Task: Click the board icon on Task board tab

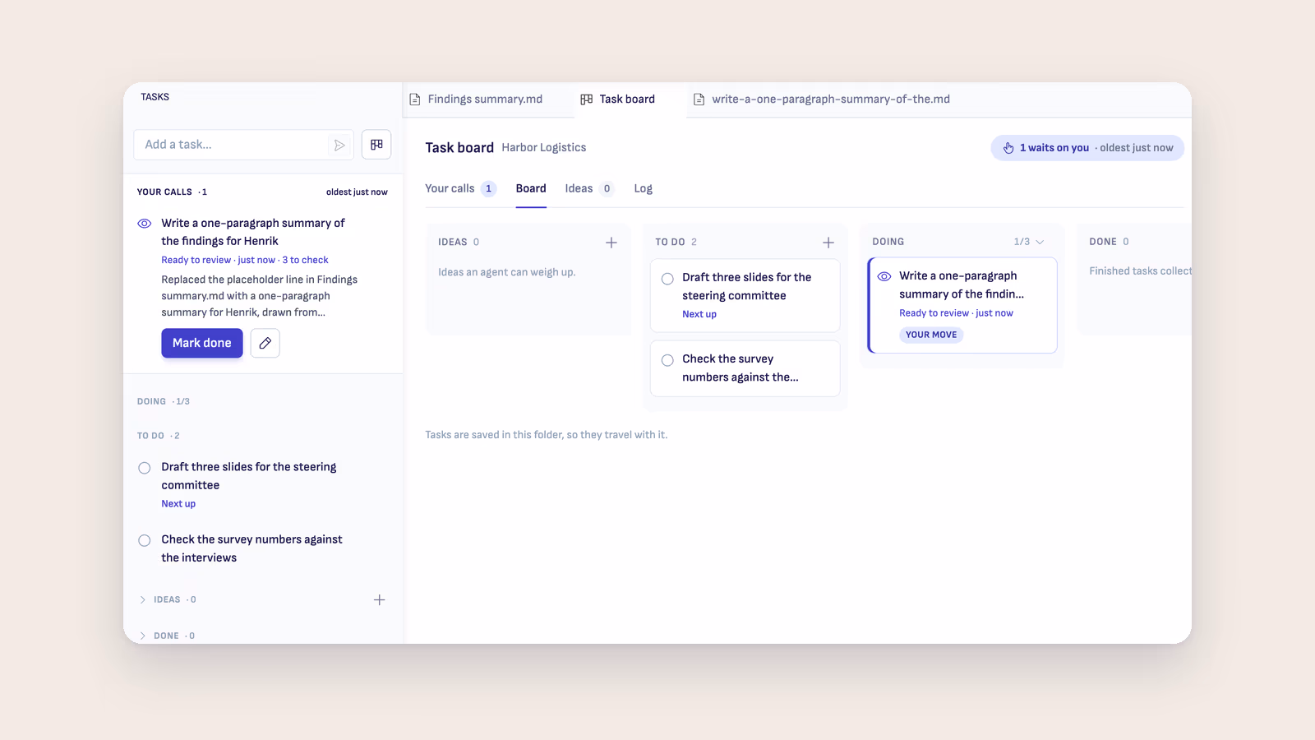Action: coord(587,99)
